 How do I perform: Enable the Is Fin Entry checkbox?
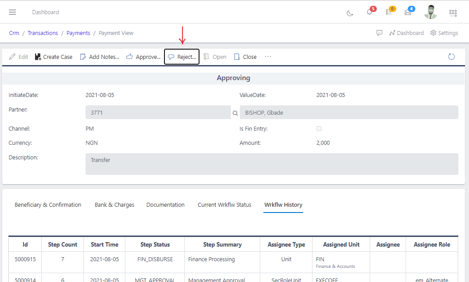319,128
